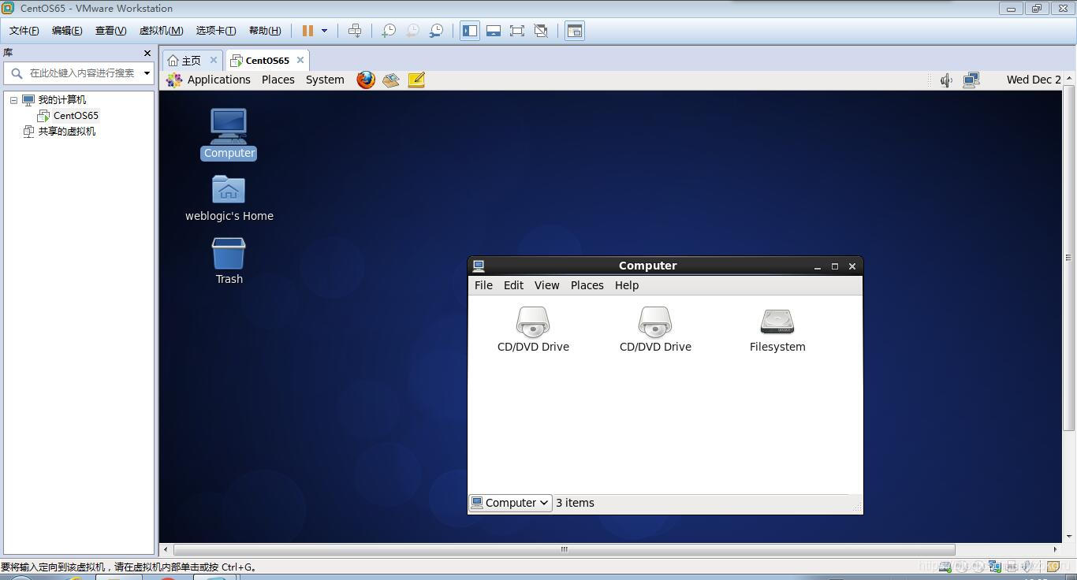The width and height of the screenshot is (1077, 580).
Task: Open the Help menu in the Computer window
Action: [x=627, y=285]
